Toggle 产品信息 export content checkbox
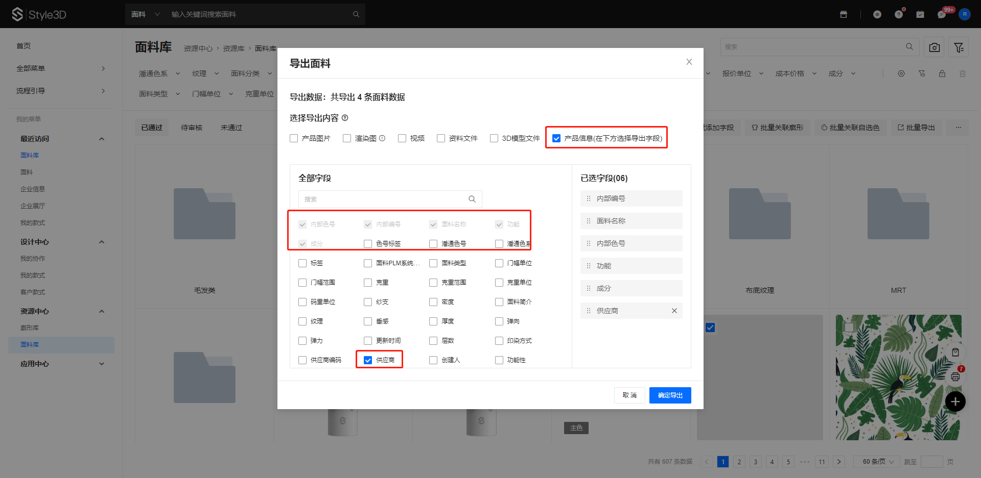981x478 pixels. (556, 138)
